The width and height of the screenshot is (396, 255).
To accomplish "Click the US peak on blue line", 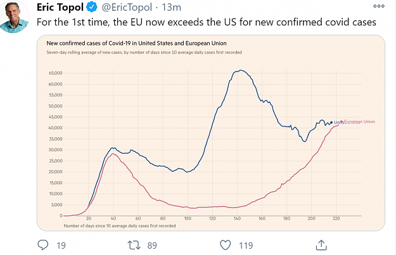I will point(240,70).
